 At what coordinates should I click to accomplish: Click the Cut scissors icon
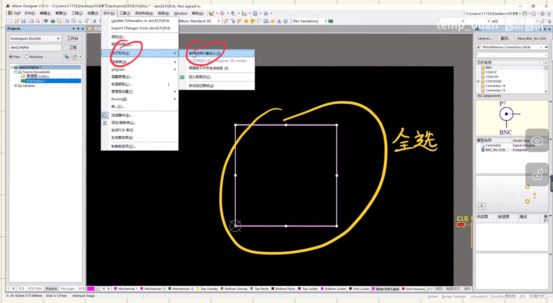click(x=95, y=21)
